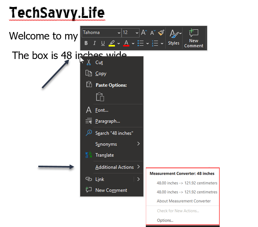This screenshot has width=258, height=227.
Task: Click the Decrease Font Size icon
Action: click(152, 32)
